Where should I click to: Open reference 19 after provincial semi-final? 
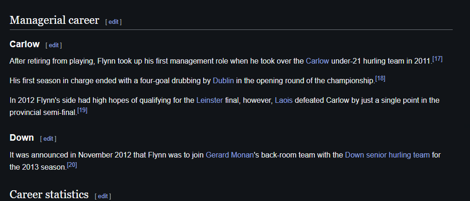pyautogui.click(x=82, y=110)
